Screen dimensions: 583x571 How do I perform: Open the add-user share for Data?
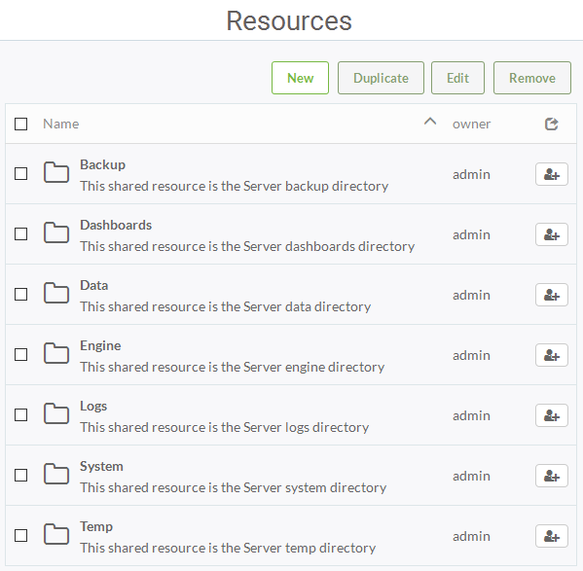click(x=552, y=295)
